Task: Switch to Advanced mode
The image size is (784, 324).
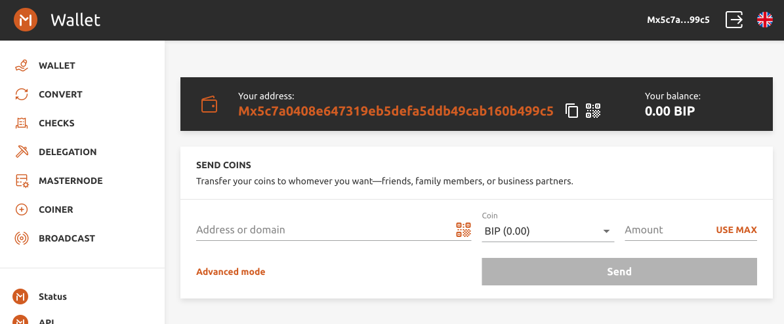Action: (x=231, y=272)
